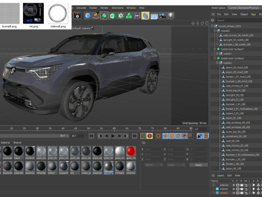Open the timeline render film-strip icon

click(x=206, y=136)
